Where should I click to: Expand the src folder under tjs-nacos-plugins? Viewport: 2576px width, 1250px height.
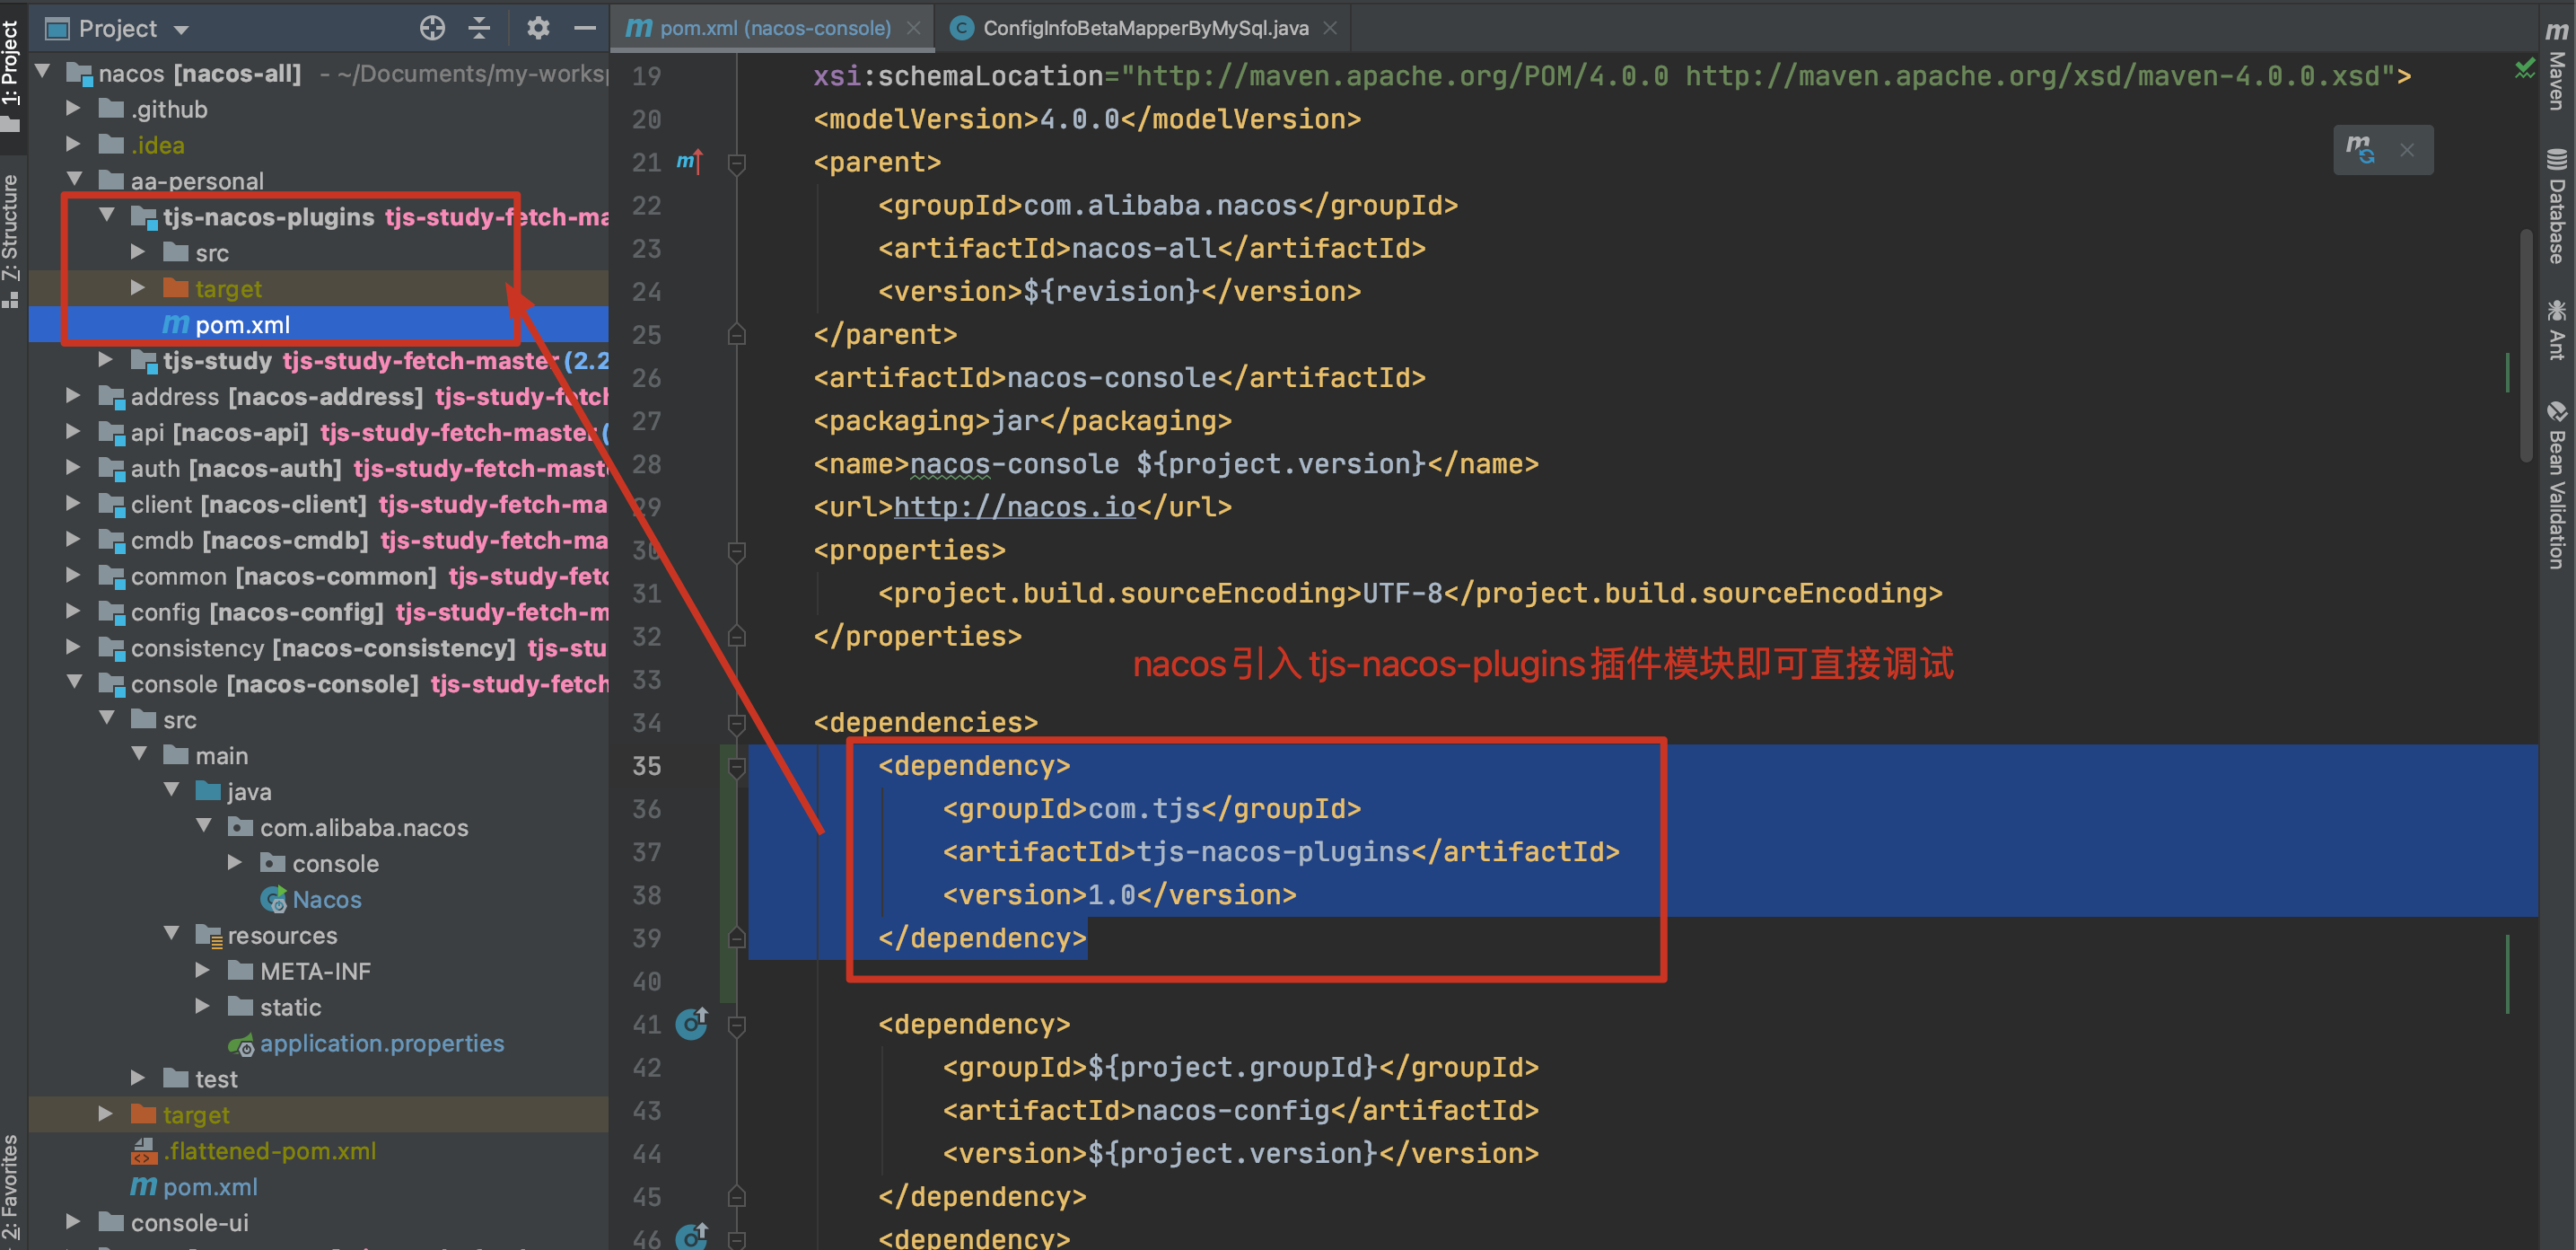pos(138,252)
